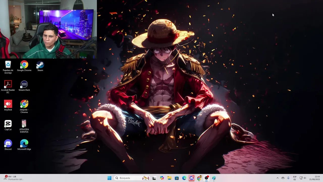The width and height of the screenshot is (323, 182).
Task: Select the JOTAJODA EVENTOS desktop file
Action: click(24, 126)
